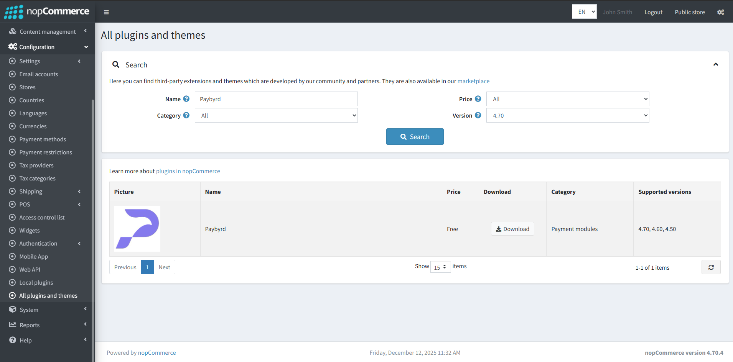Collapse the Search panel with the chevron
Viewport: 733px width, 362px height.
coord(716,64)
